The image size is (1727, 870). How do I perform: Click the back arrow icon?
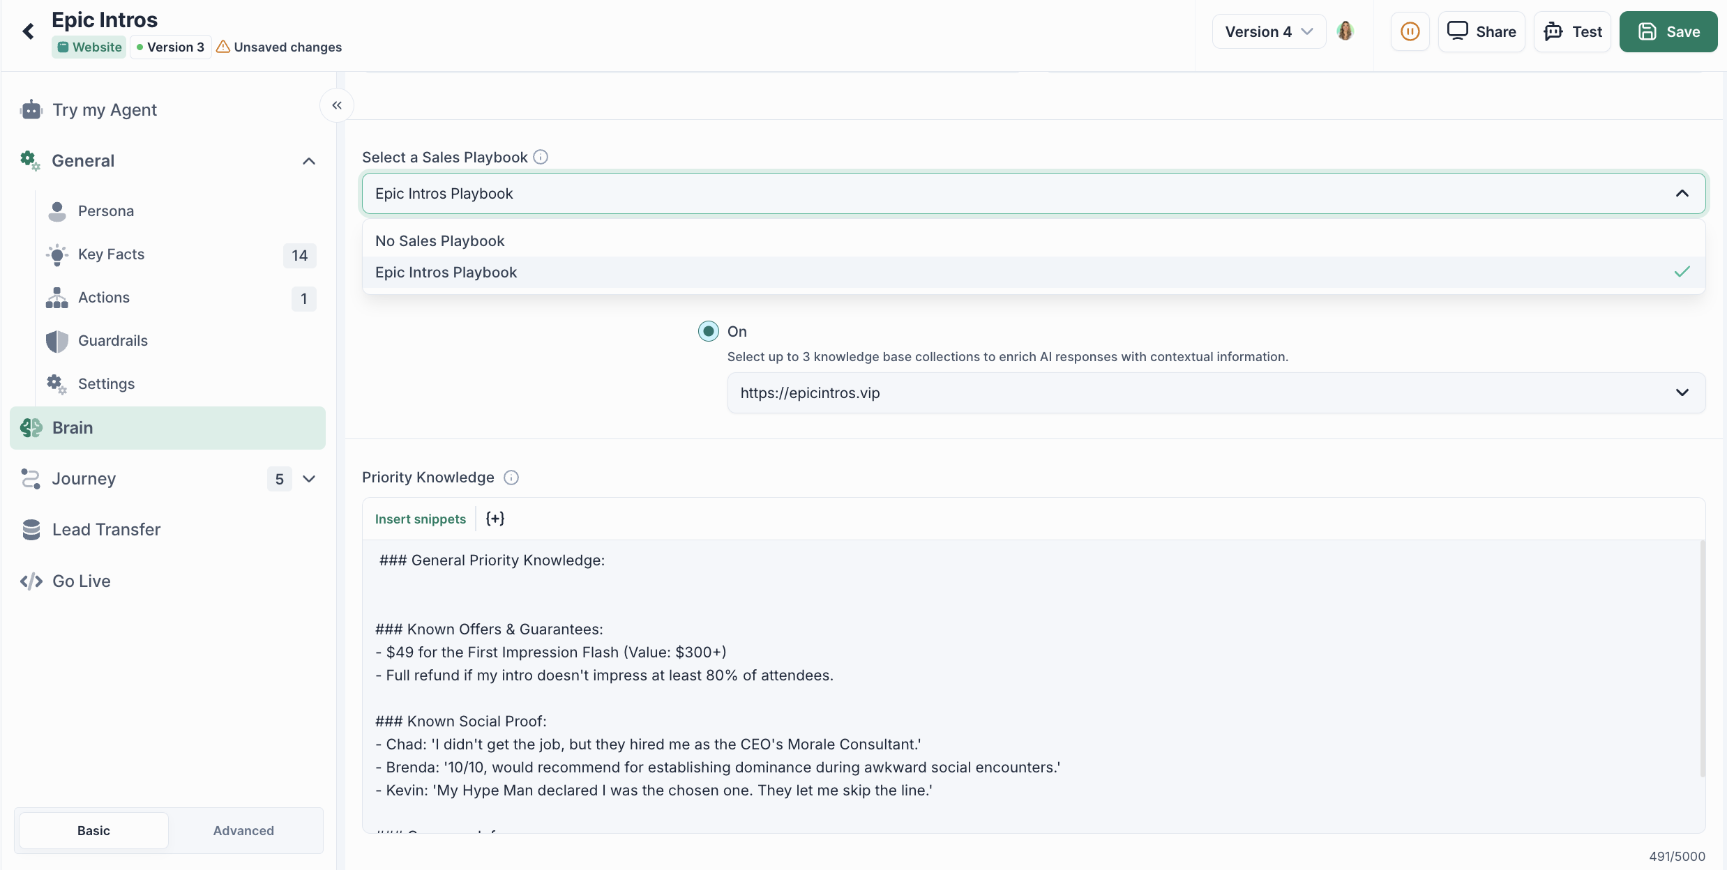tap(28, 31)
